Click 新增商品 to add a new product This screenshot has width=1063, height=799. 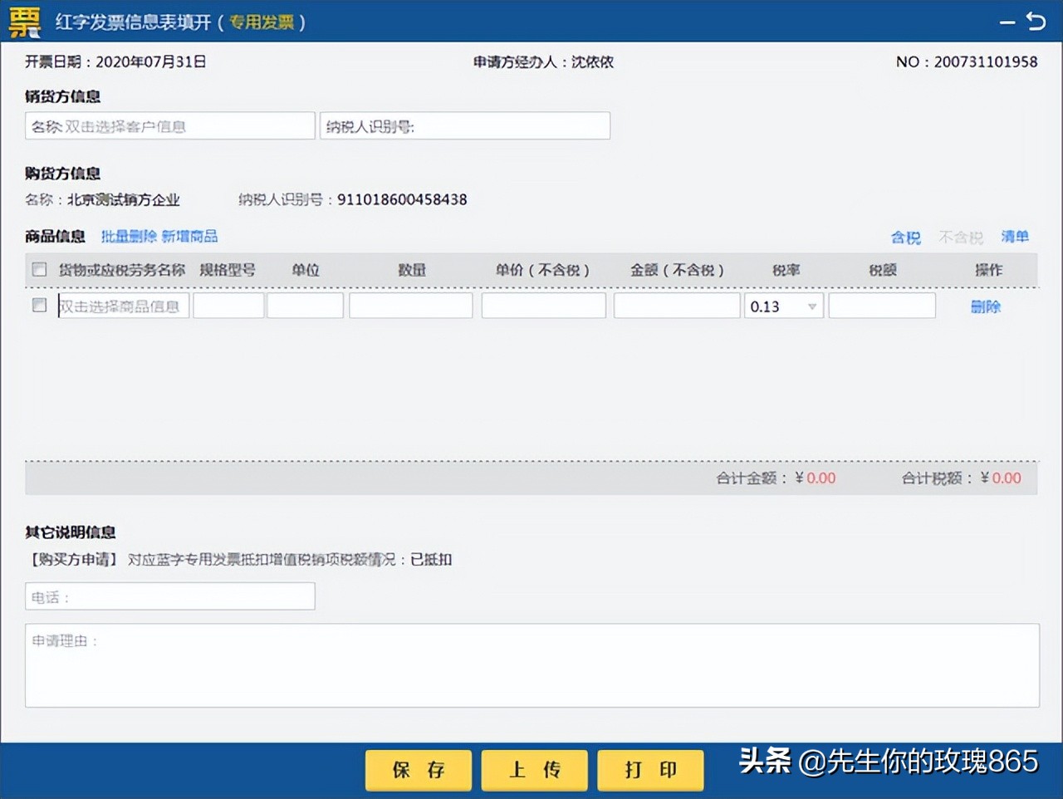(192, 236)
